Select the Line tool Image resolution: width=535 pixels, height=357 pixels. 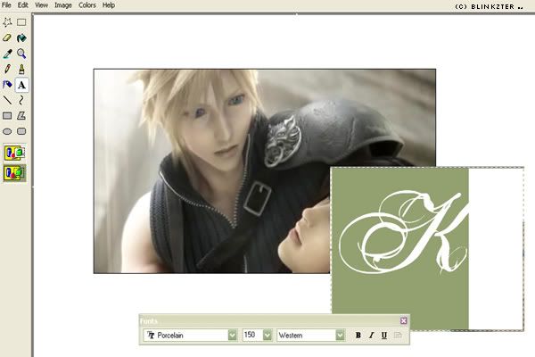7,100
